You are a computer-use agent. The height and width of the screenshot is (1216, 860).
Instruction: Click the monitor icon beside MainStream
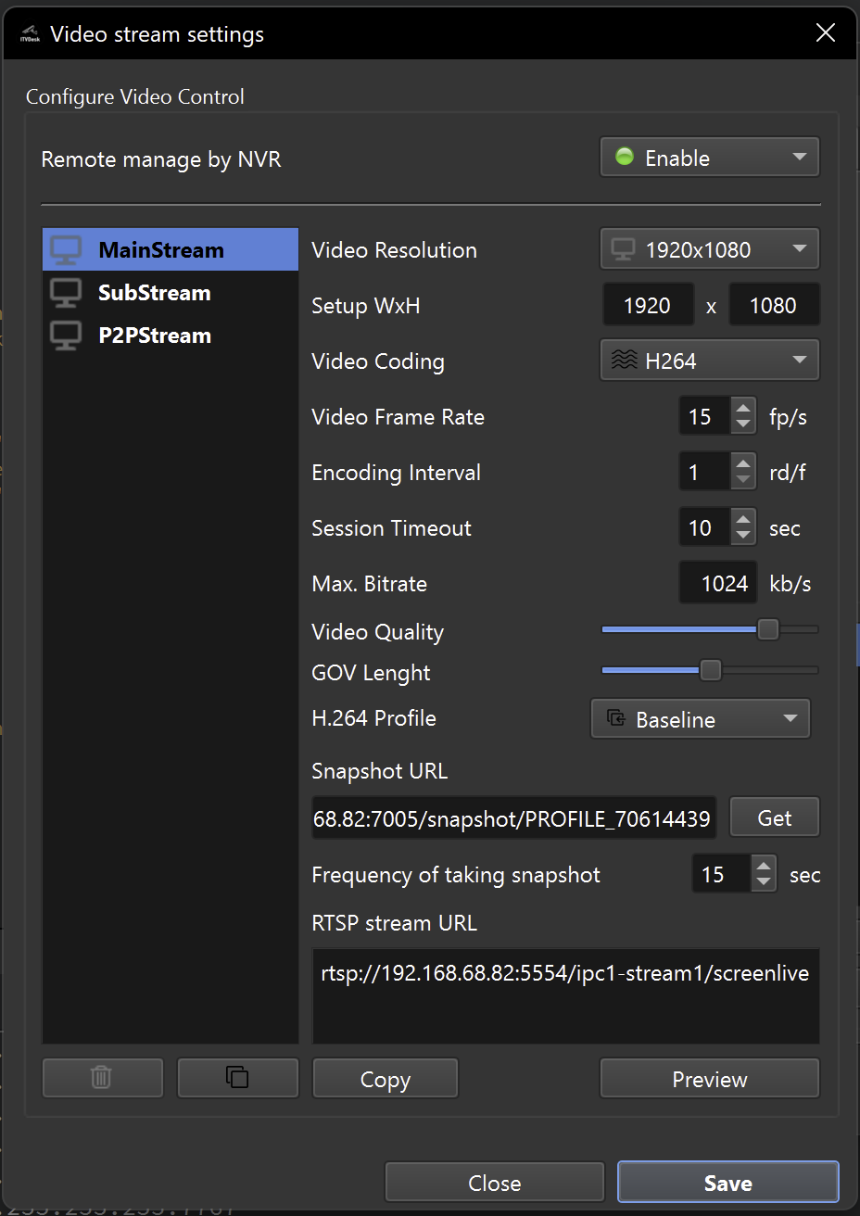(x=66, y=250)
